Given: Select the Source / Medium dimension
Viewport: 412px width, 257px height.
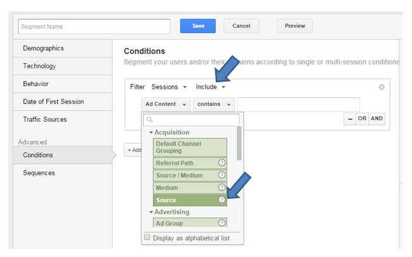Looking at the screenshot, I should click(x=190, y=175).
